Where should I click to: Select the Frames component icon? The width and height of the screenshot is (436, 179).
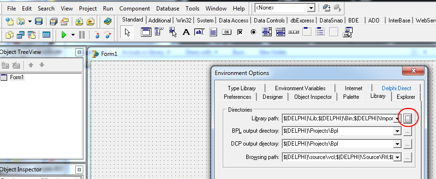[x=146, y=32]
